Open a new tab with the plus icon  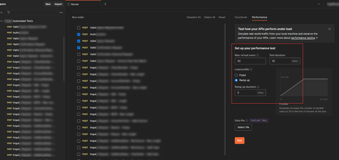105,4
